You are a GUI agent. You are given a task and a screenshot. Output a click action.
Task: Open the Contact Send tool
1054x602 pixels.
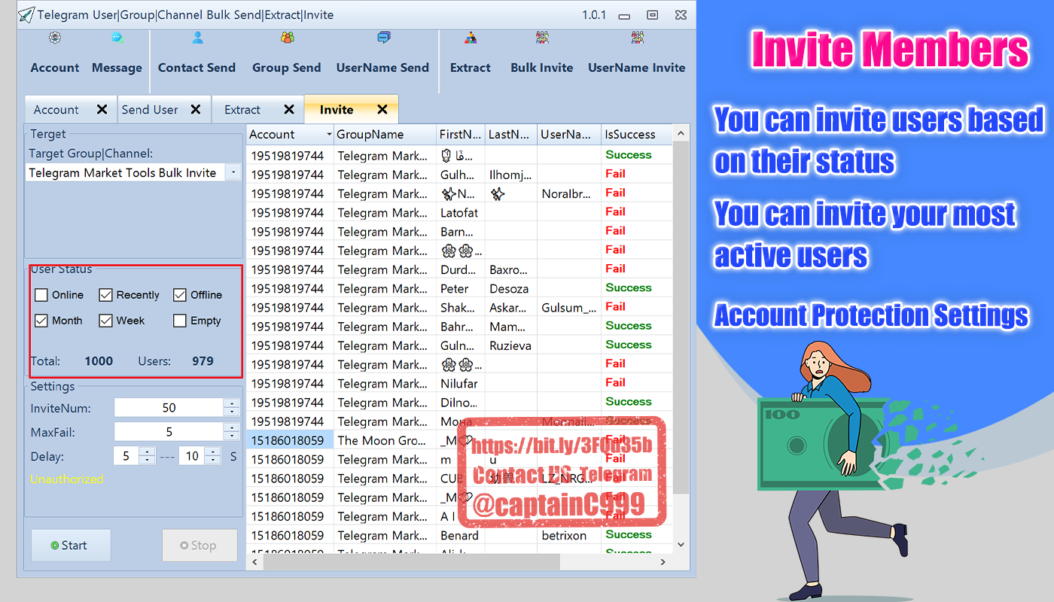click(196, 54)
